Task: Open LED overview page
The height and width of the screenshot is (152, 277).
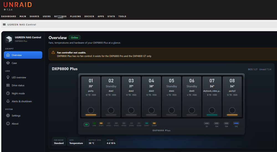Action: (23, 77)
